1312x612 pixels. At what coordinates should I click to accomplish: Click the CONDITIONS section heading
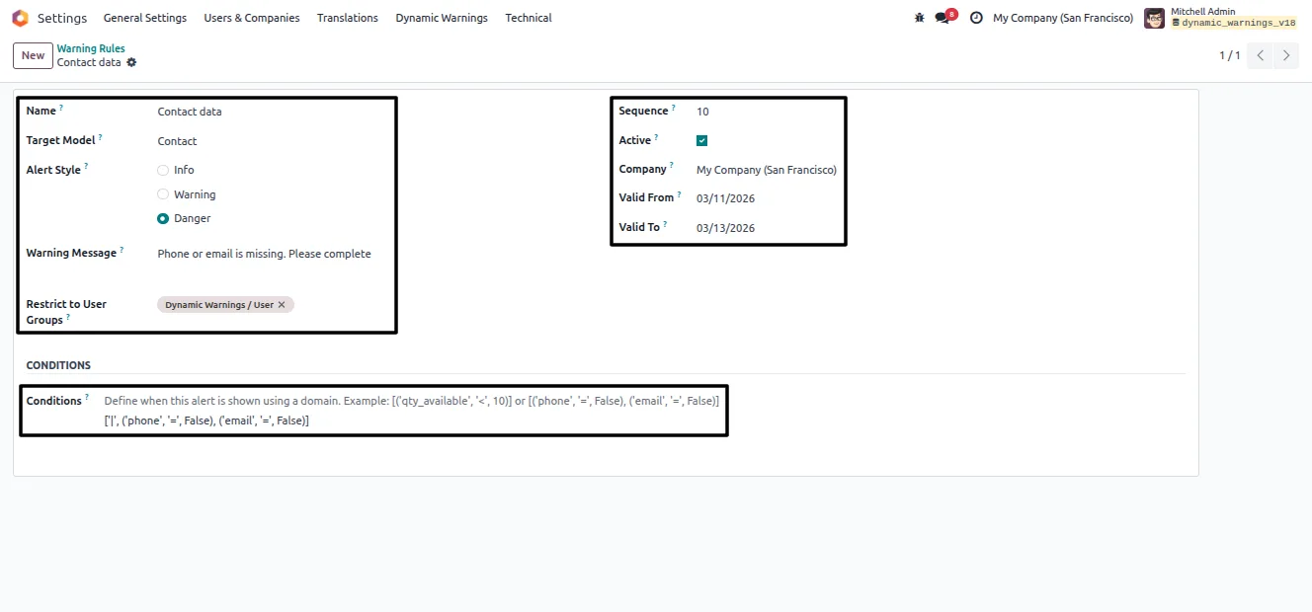point(58,365)
